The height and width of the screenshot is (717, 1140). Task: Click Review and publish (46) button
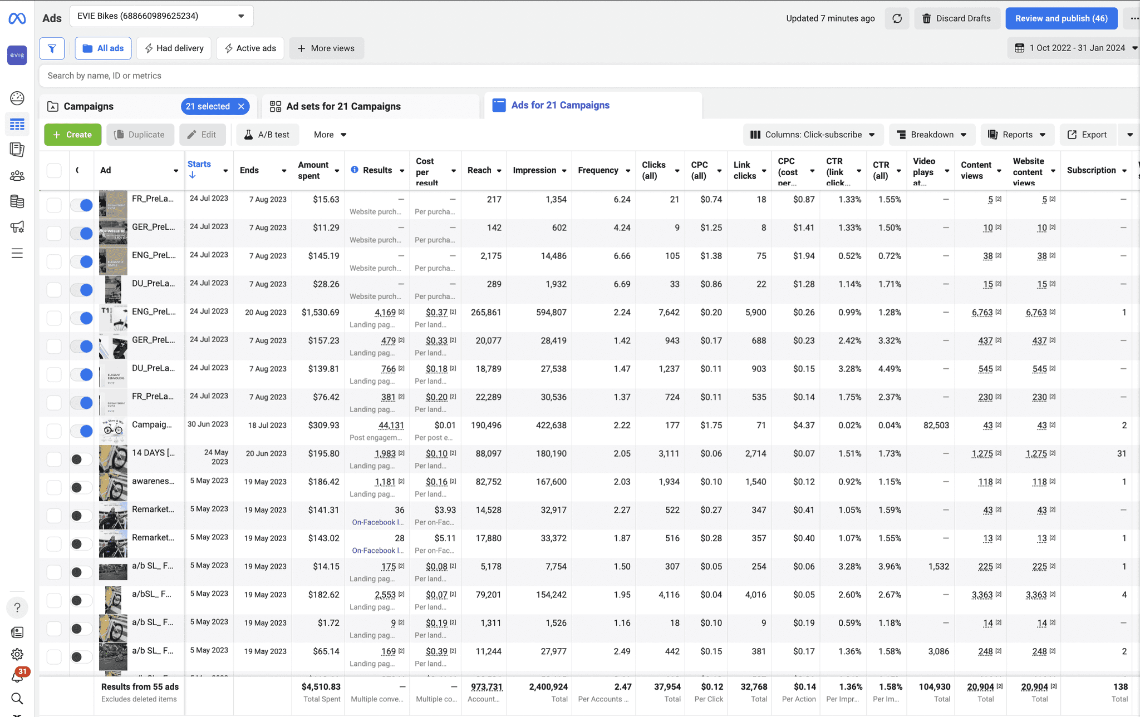pos(1061,18)
